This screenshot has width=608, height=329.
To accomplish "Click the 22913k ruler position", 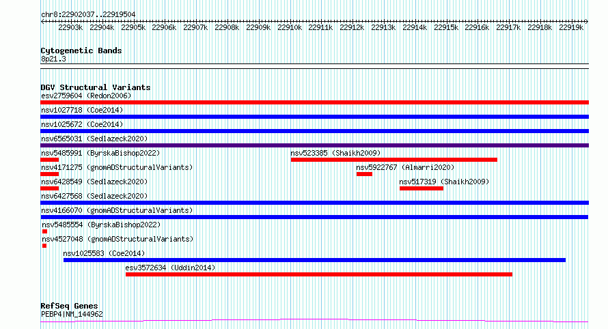I will click(383, 27).
